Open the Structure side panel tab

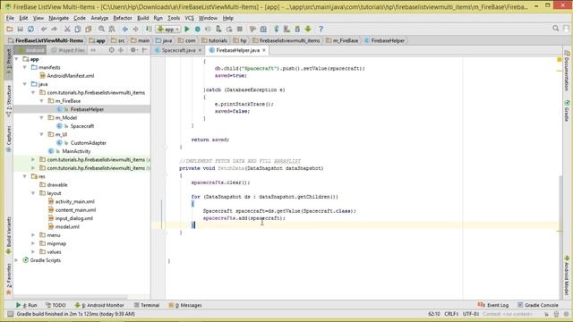[x=9, y=101]
